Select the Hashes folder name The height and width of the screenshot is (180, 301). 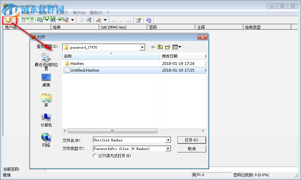pyautogui.click(x=77, y=63)
